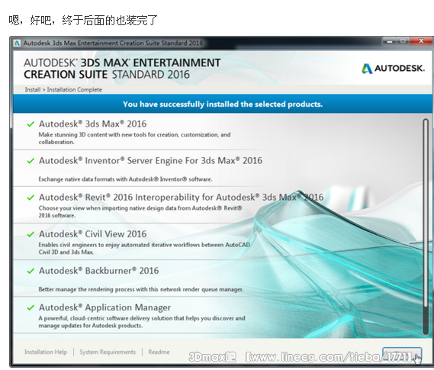This screenshot has width=434, height=370.
Task: Select the Revit 2016 Interoperability heading
Action: click(x=181, y=198)
